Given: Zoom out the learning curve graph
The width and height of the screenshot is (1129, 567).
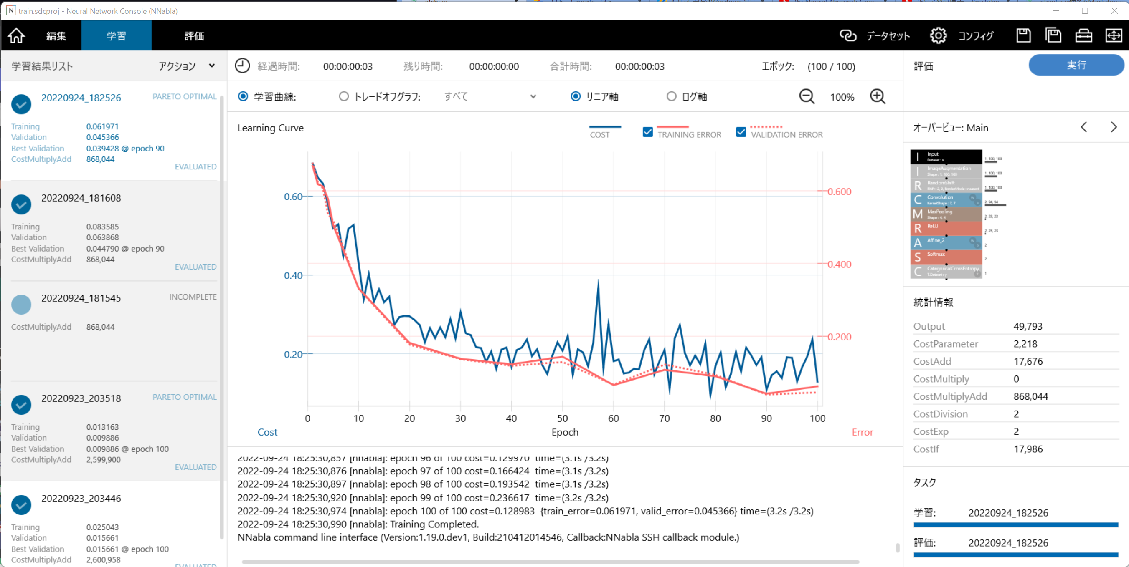Looking at the screenshot, I should pyautogui.click(x=807, y=96).
